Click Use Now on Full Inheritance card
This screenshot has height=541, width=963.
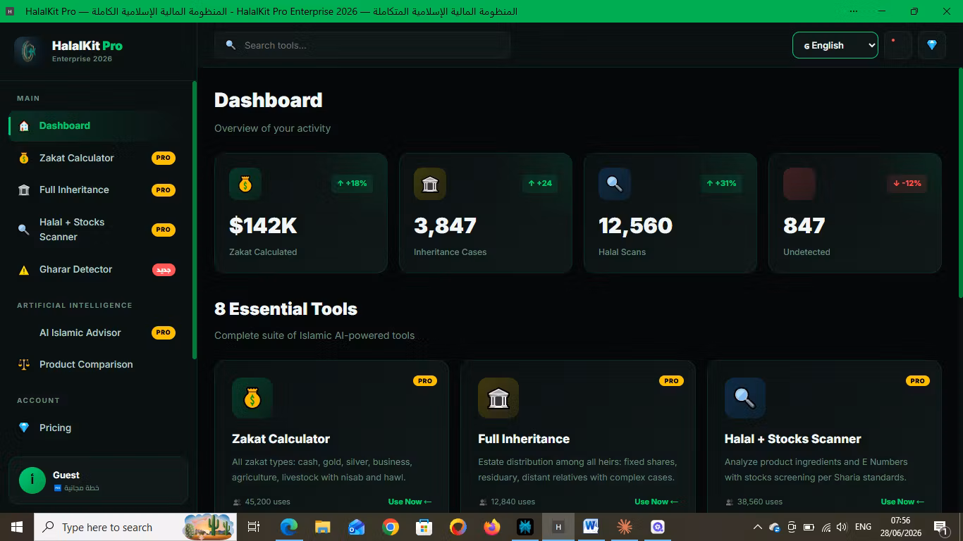click(656, 502)
